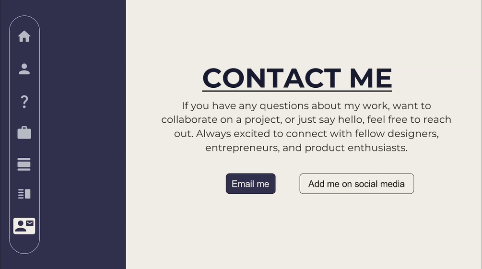The height and width of the screenshot is (269, 482).
Task: Open the profile person icon
Action: click(24, 69)
